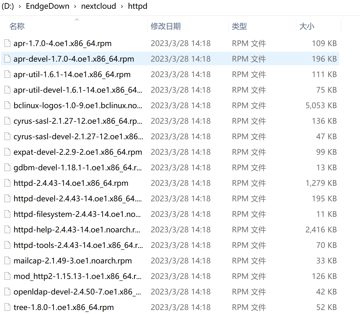Sort files by 类型 column header
This screenshot has height=314, width=360.
tap(239, 26)
